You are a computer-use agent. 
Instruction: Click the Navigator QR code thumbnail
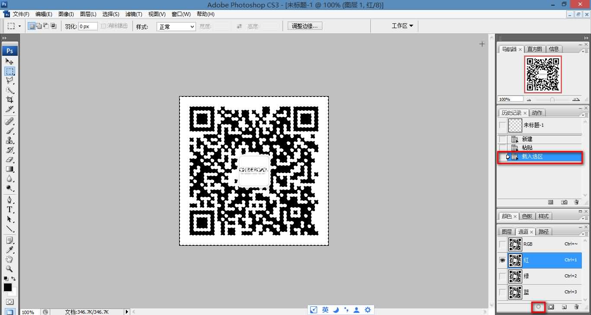click(543, 74)
